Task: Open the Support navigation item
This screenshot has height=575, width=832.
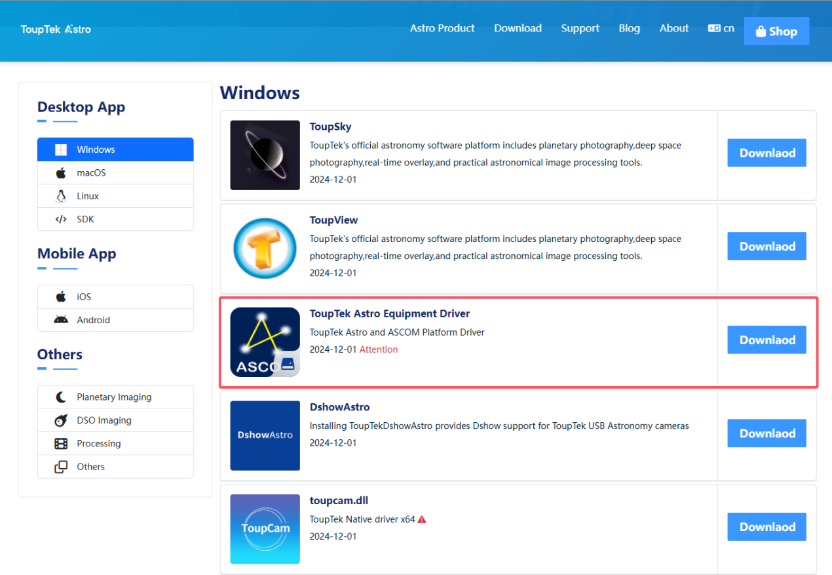Action: (x=580, y=28)
